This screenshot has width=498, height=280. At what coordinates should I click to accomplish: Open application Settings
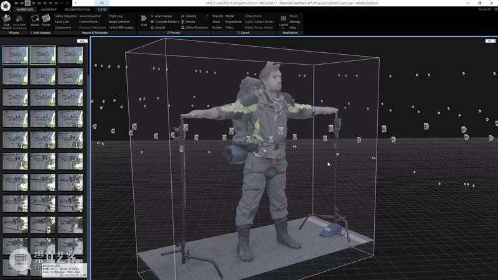pyautogui.click(x=294, y=22)
